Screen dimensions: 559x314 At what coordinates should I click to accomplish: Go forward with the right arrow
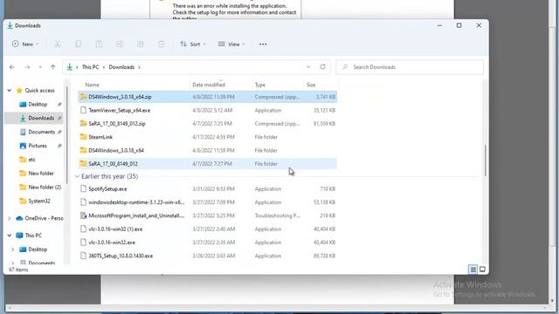click(x=27, y=67)
